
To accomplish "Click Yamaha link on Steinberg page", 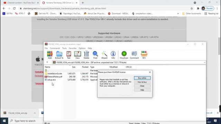I will (x=39, y=72).
